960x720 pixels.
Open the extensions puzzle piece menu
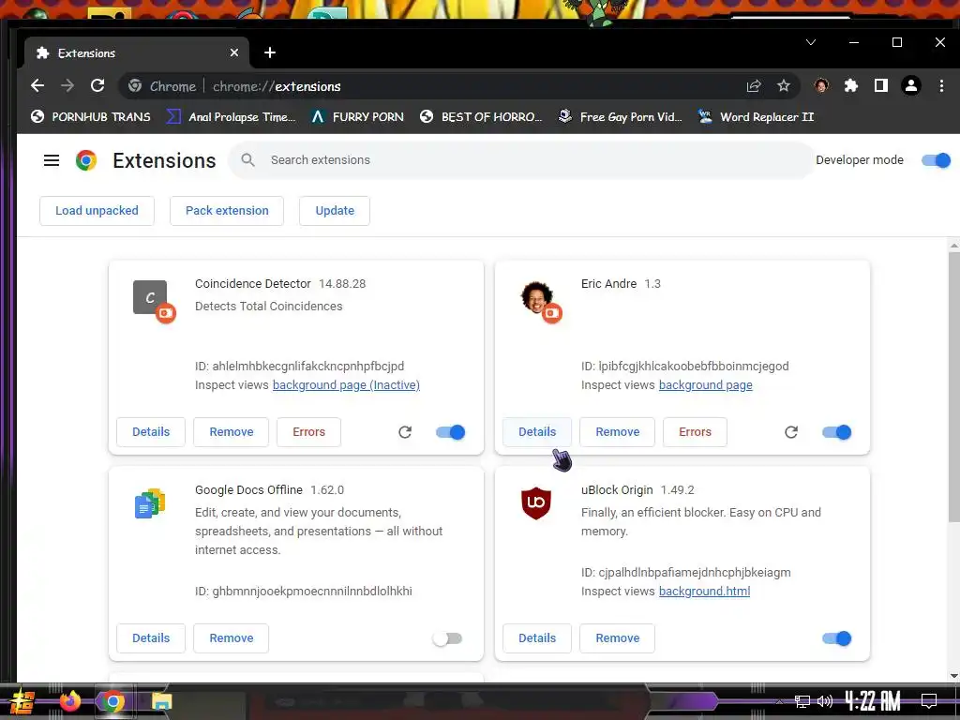pyautogui.click(x=851, y=85)
